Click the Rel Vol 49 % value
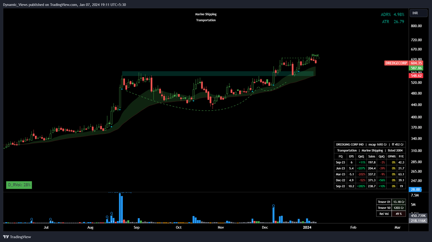 (x=399, y=214)
